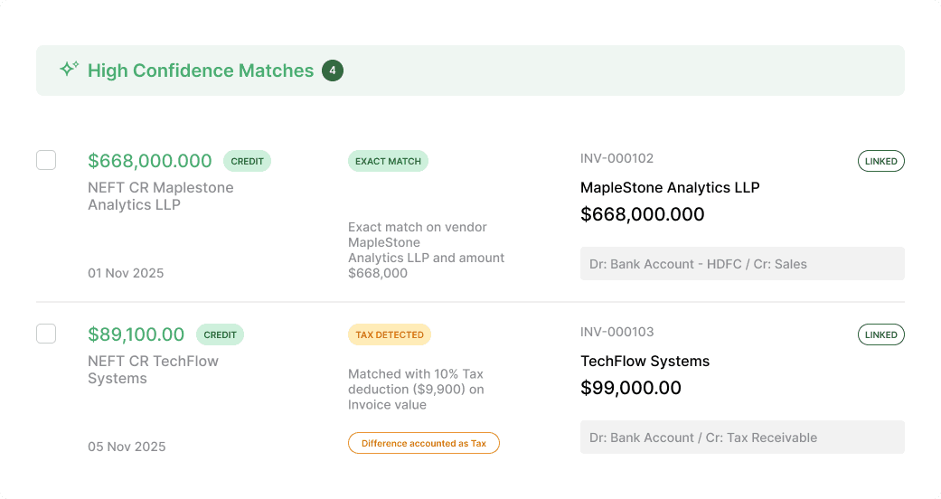The height and width of the screenshot is (499, 941).
Task: Click the date 01 Nov 2025
Action: 126,273
